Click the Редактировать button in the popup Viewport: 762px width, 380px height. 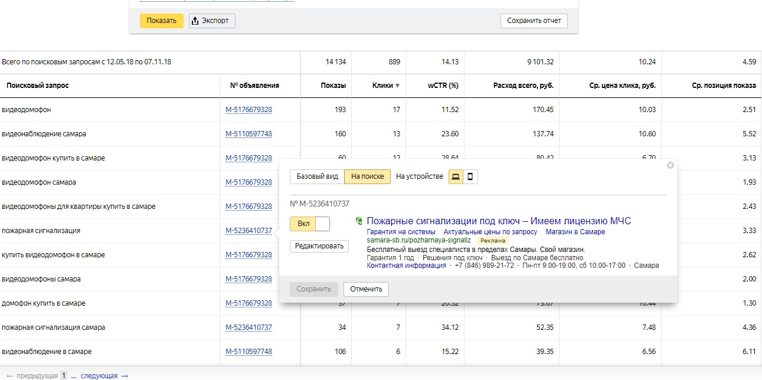point(319,246)
